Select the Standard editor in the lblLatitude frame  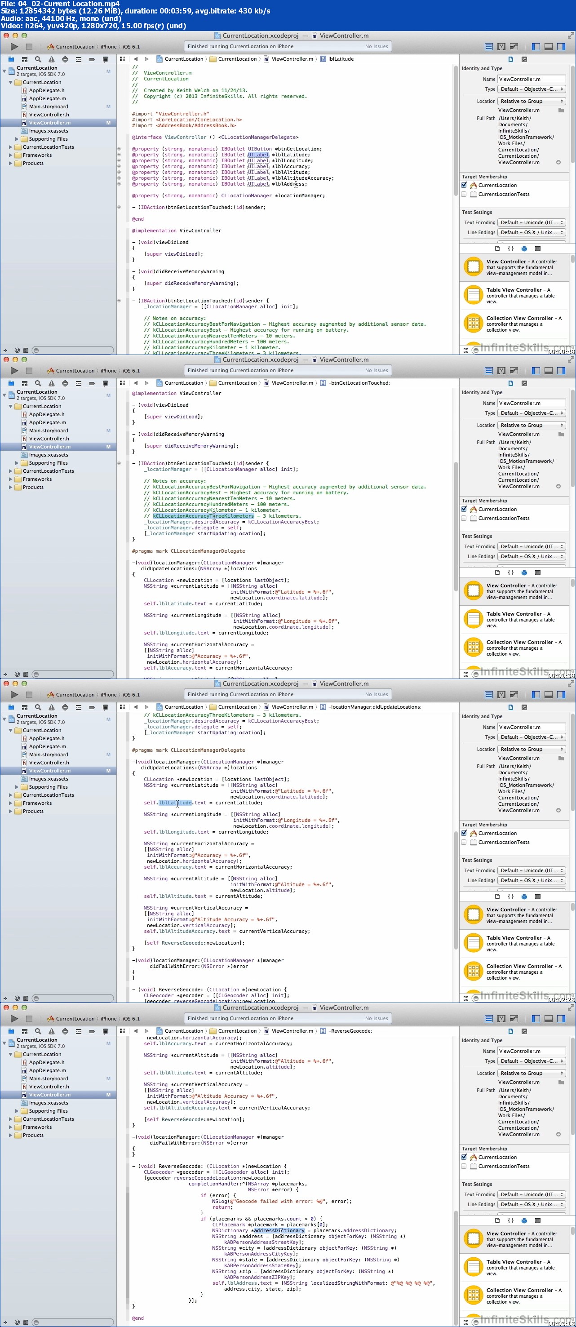point(488,46)
